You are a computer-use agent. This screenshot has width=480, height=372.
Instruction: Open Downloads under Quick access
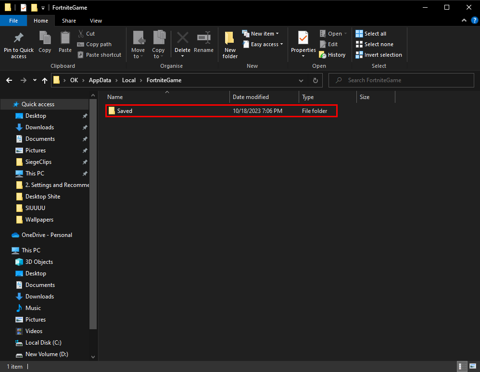coord(39,127)
